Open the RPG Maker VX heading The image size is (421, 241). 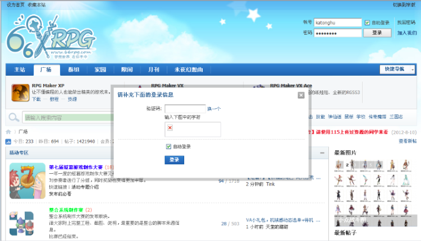tap(167, 86)
